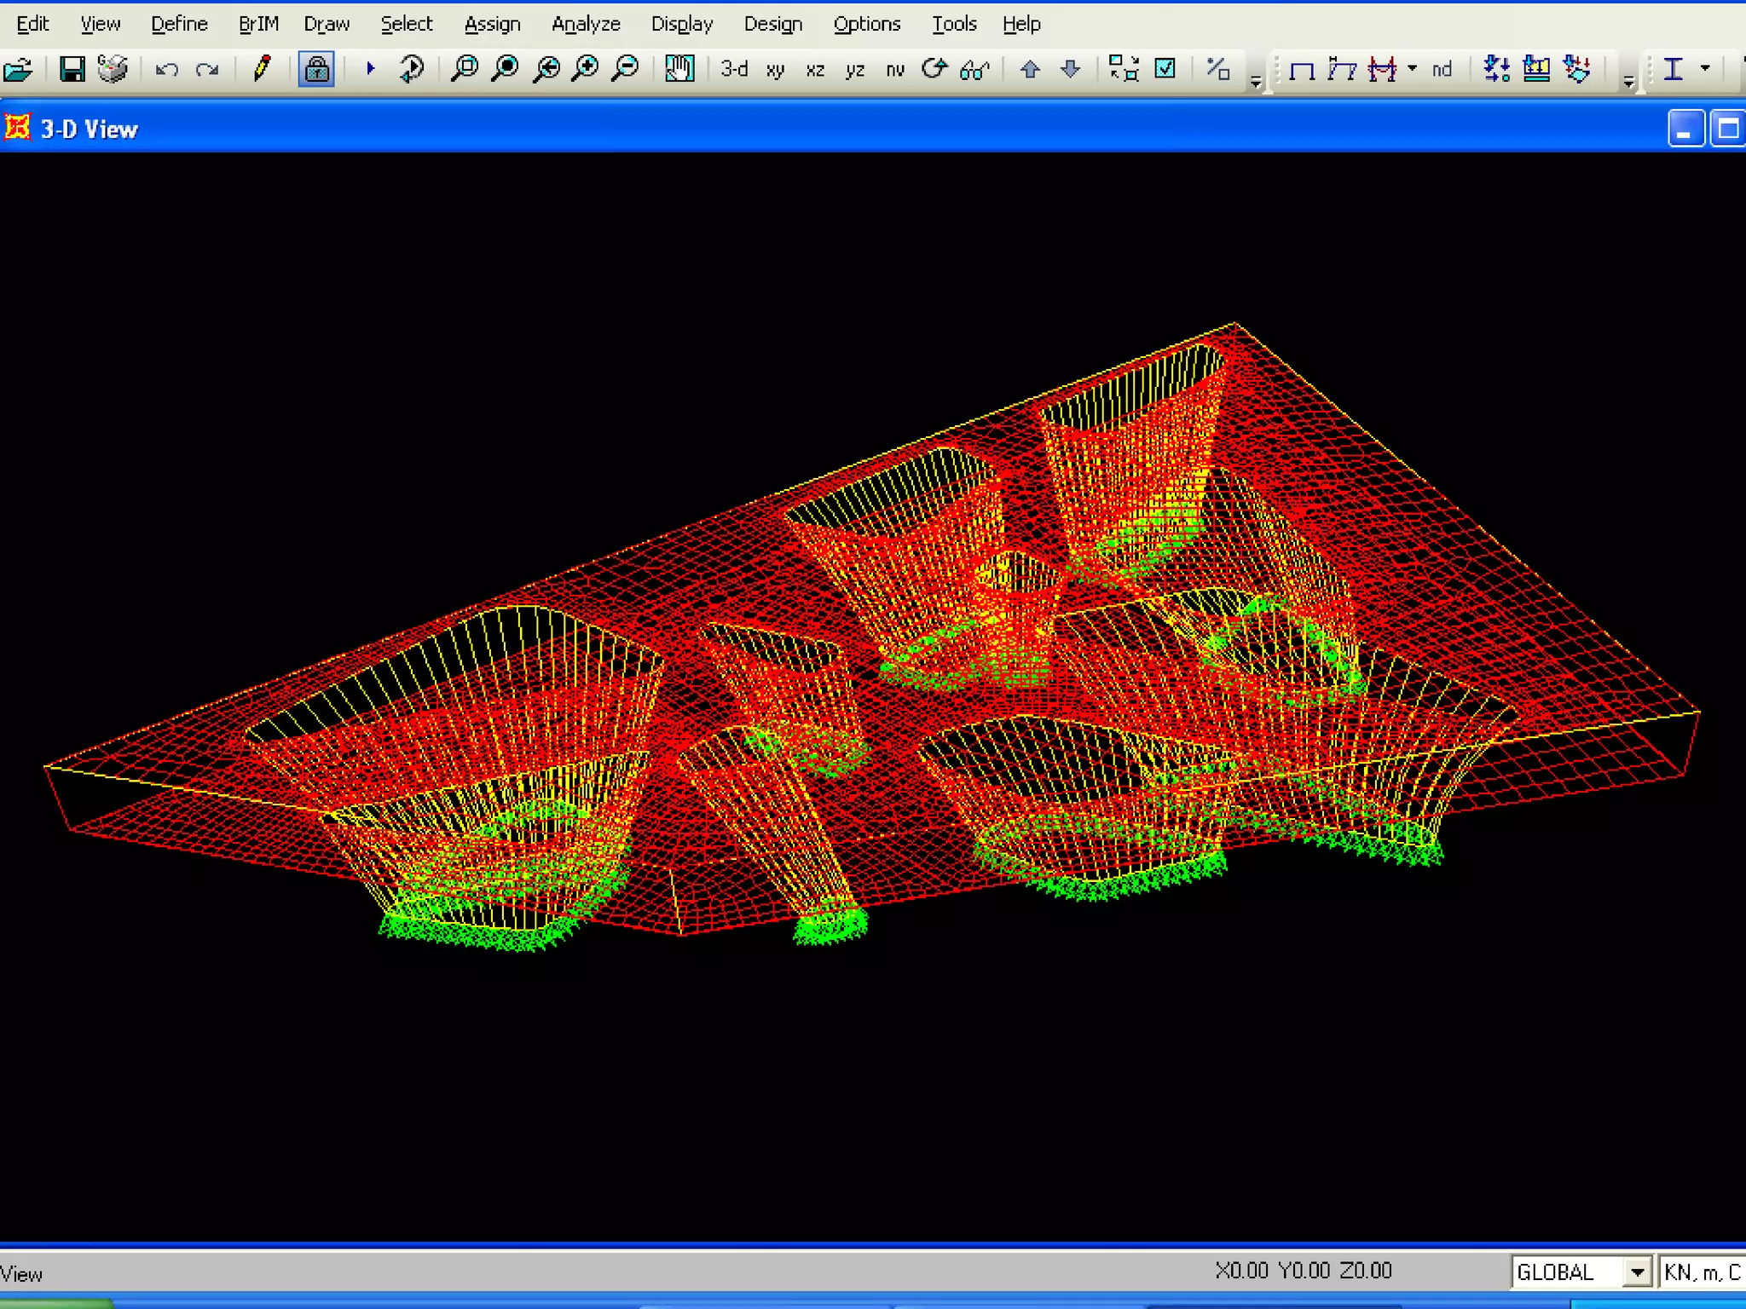Toggle the Lock/Unlock Model padlock
1746x1309 pixels.
(316, 69)
